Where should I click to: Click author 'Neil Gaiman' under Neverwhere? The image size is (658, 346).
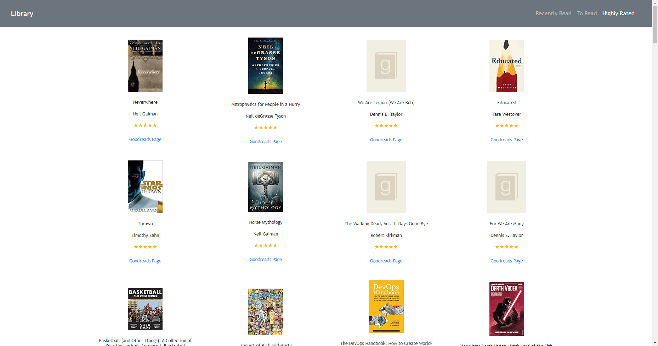point(145,114)
